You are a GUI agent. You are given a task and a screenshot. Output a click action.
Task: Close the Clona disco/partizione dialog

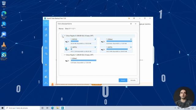click(x=135, y=24)
